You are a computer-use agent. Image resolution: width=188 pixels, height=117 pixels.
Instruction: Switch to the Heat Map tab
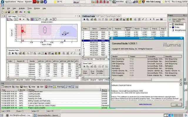pyautogui.click(x=21, y=16)
